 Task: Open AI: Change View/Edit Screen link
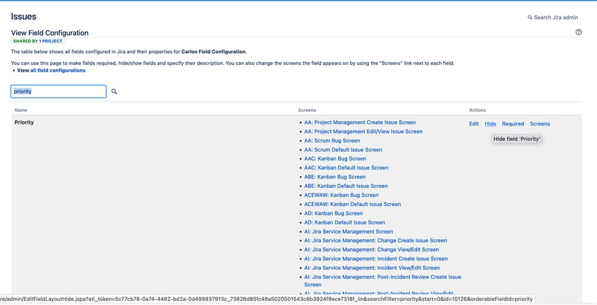[x=372, y=249]
